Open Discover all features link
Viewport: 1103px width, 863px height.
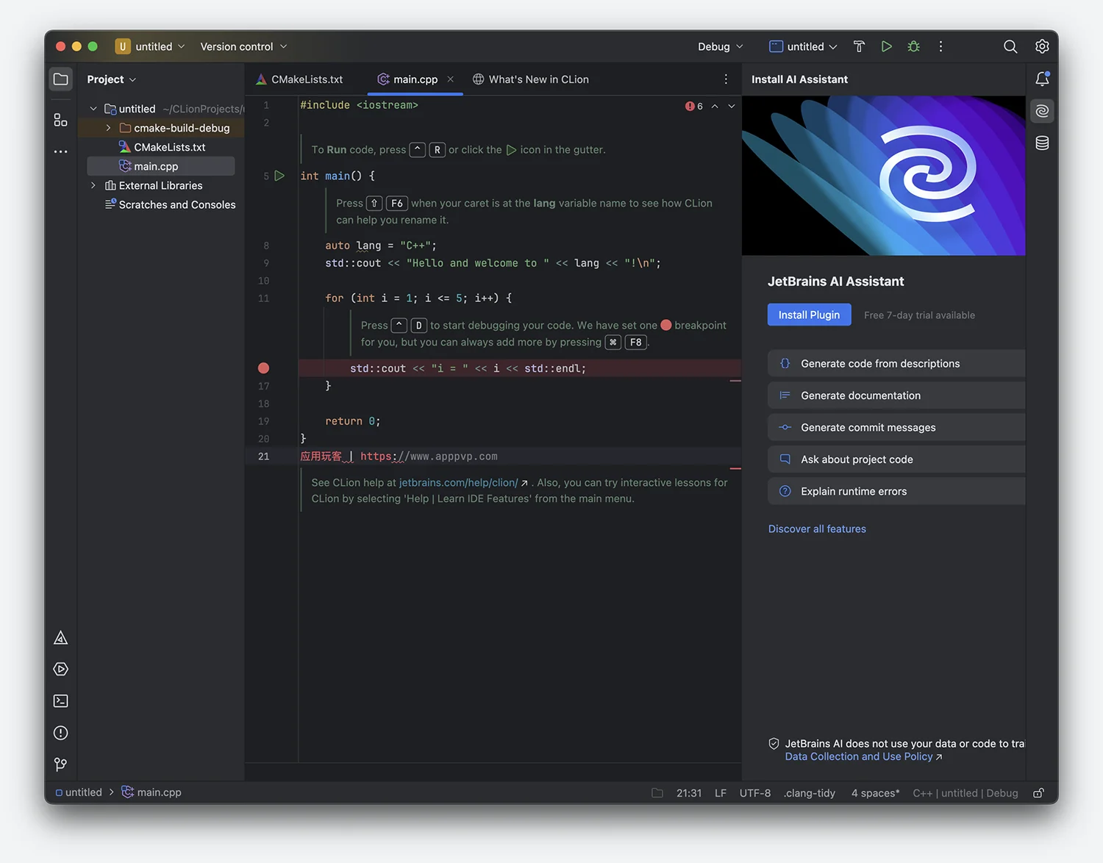(x=817, y=529)
